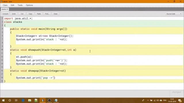Image resolution: width=184 pixels, height=103 pixels.
Task: Click the println line numbered 14
Action: (x=41, y=64)
